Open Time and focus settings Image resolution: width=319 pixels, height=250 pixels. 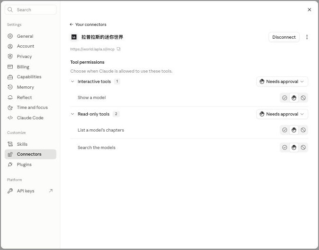point(31,108)
